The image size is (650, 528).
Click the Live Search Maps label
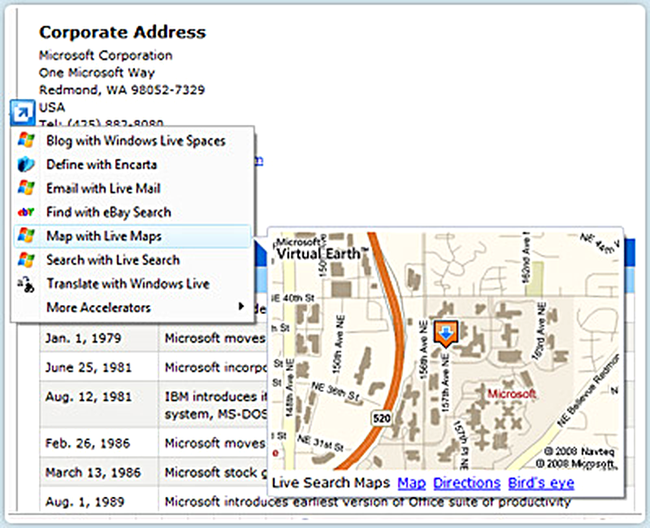pos(331,483)
